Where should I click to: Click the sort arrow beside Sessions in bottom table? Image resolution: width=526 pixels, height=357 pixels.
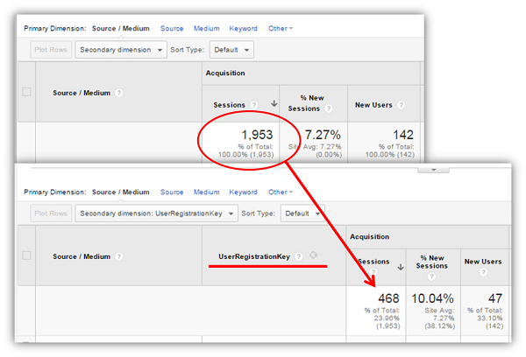[401, 267]
